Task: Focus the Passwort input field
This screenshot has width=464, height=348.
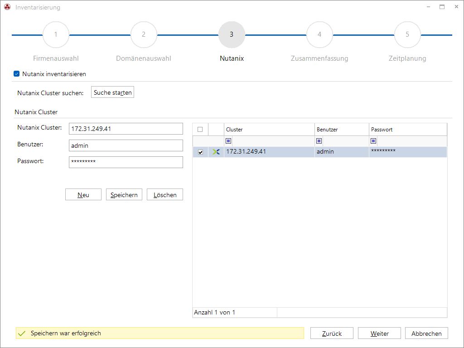Action: (126, 162)
